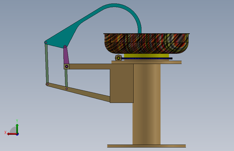Select pin joint at lower lever left end
Image resolution: width=234 pixels, height=151 pixels.
coord(48,84)
